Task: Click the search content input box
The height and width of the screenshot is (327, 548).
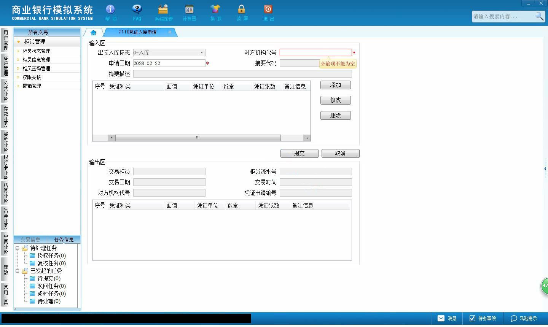Action: [x=503, y=16]
